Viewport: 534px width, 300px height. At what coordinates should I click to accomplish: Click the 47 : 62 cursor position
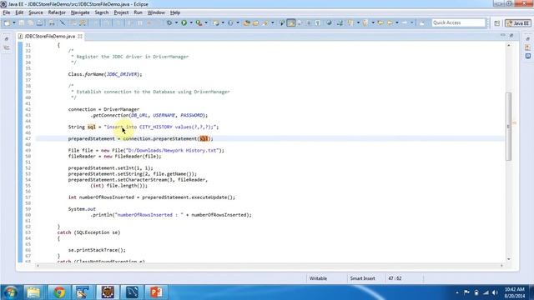[395, 278]
